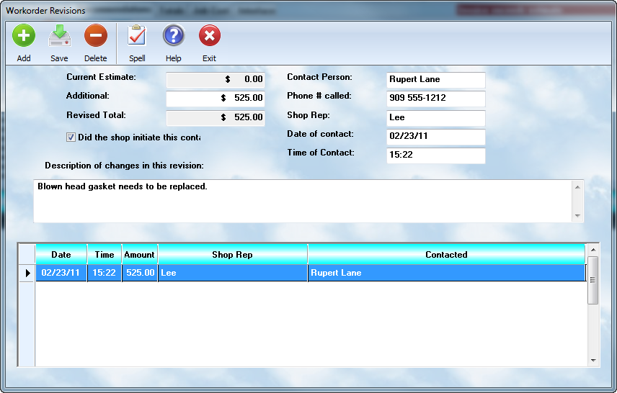Open Help from the toolbar
617x393 pixels.
[x=173, y=36]
